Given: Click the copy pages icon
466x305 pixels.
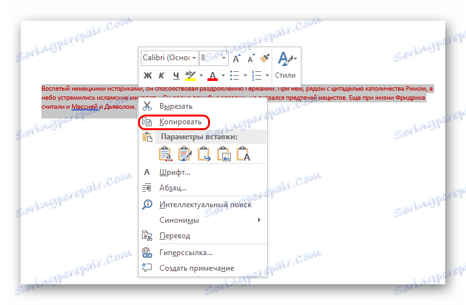Looking at the screenshot, I should click(147, 122).
